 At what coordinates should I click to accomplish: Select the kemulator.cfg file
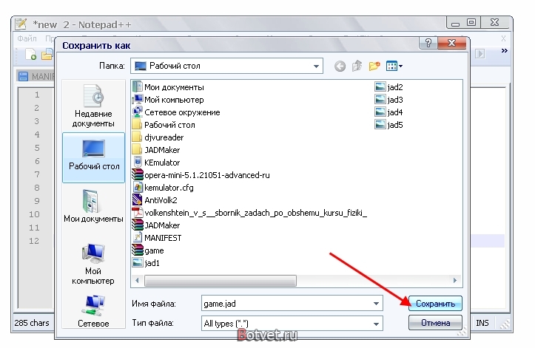point(163,188)
